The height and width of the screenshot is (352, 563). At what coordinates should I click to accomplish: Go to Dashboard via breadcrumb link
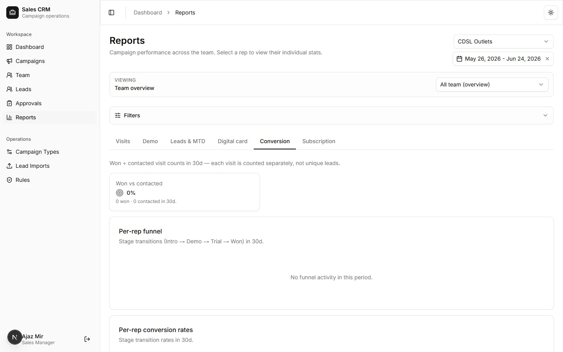148,13
